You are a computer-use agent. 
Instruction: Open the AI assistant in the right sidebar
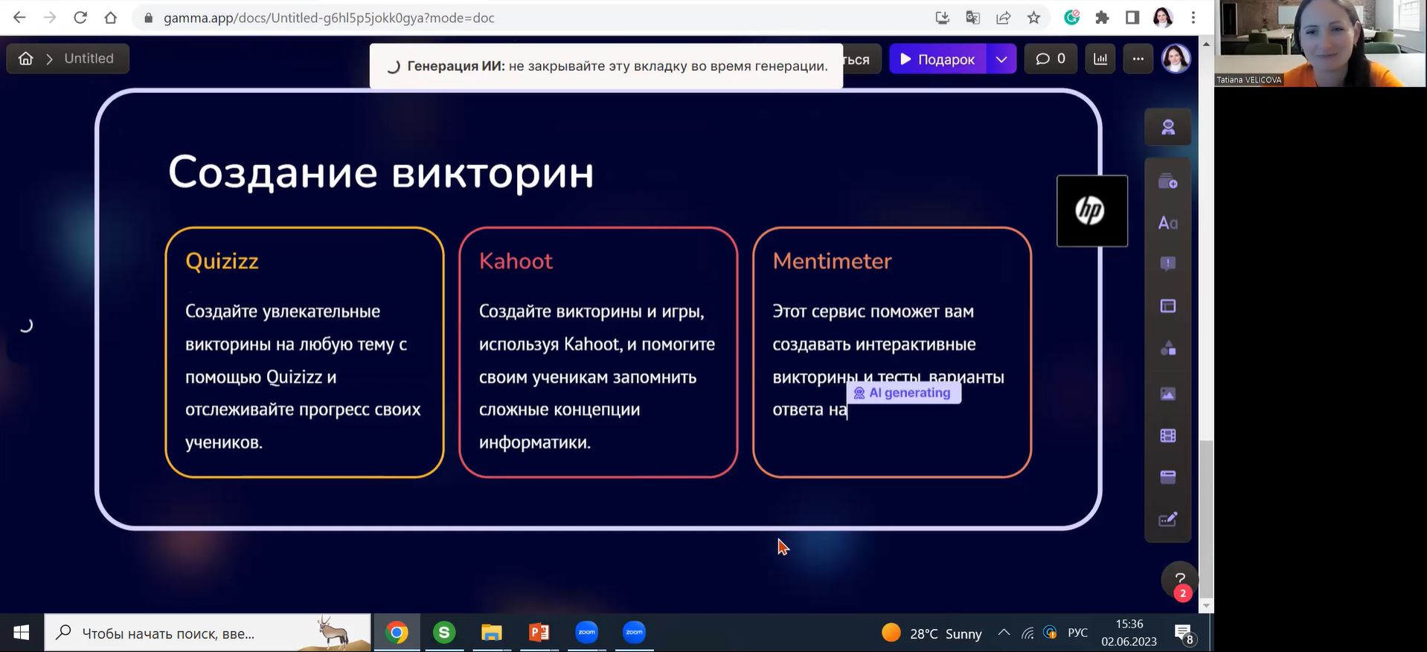click(1167, 128)
